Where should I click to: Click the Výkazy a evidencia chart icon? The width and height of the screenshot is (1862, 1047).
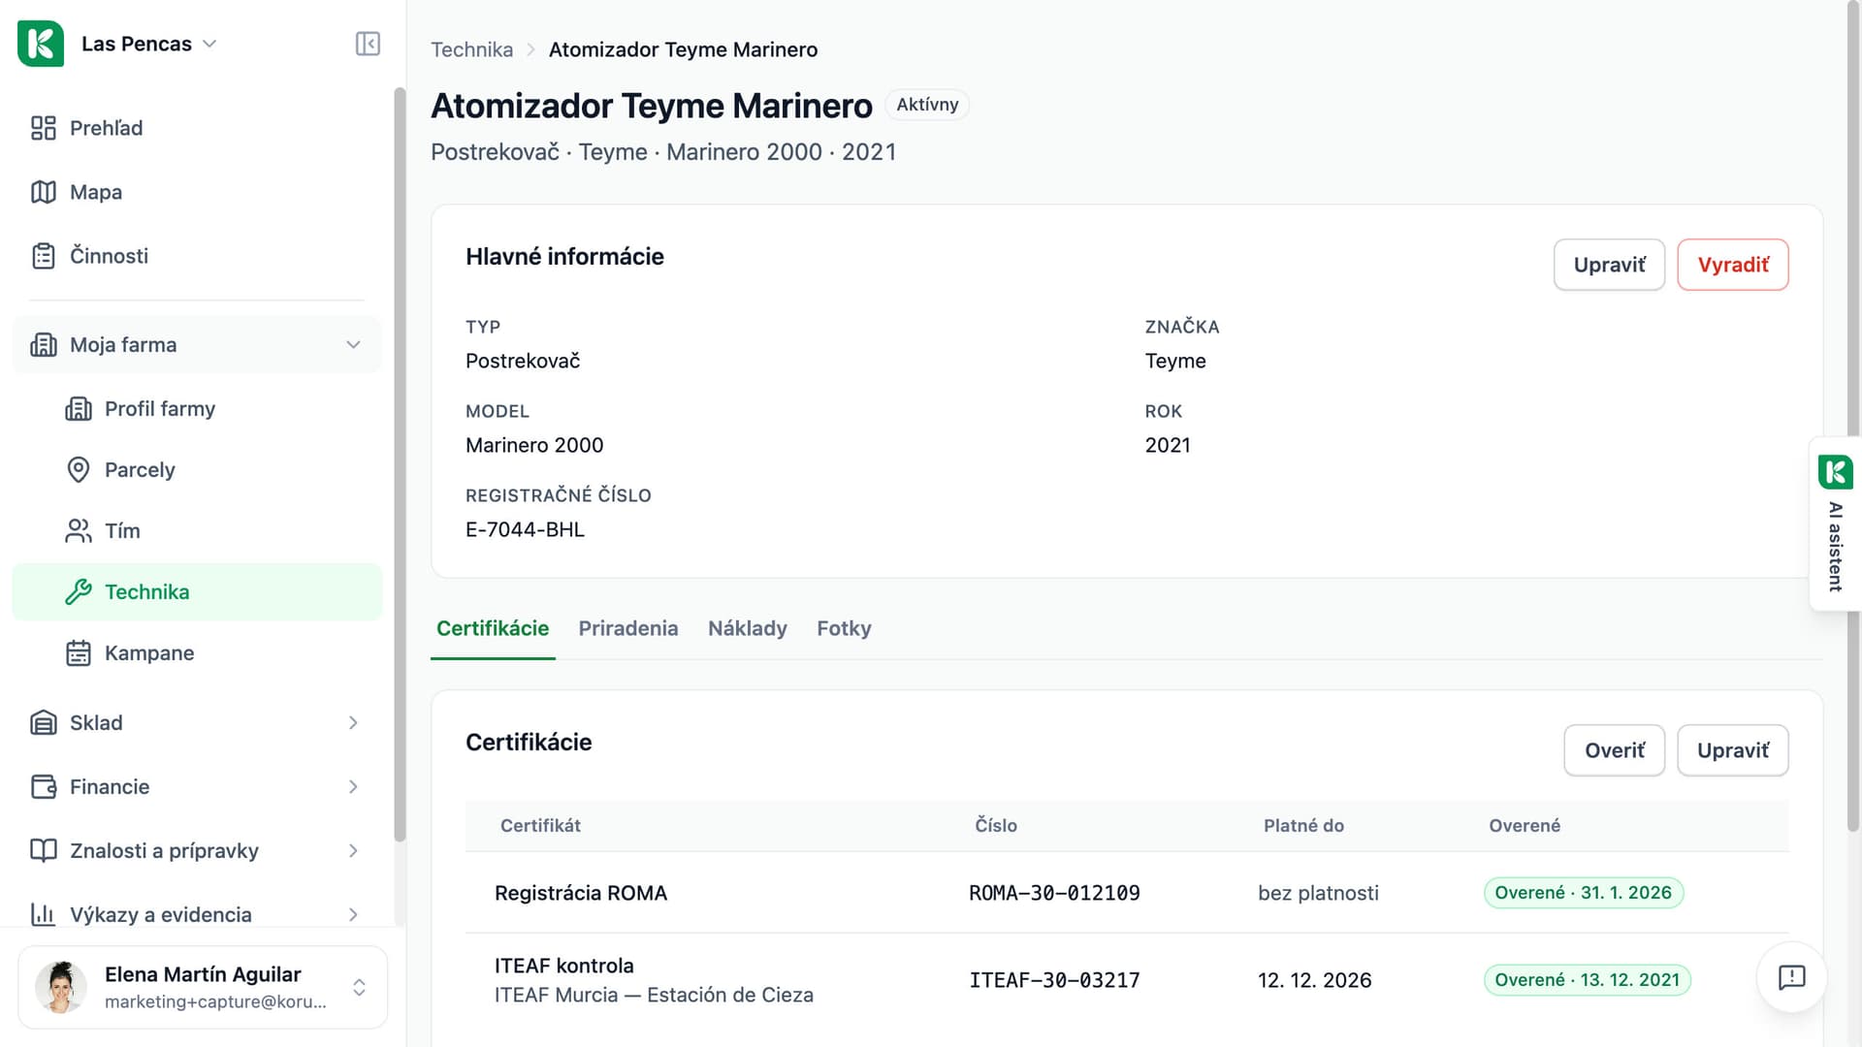click(44, 915)
